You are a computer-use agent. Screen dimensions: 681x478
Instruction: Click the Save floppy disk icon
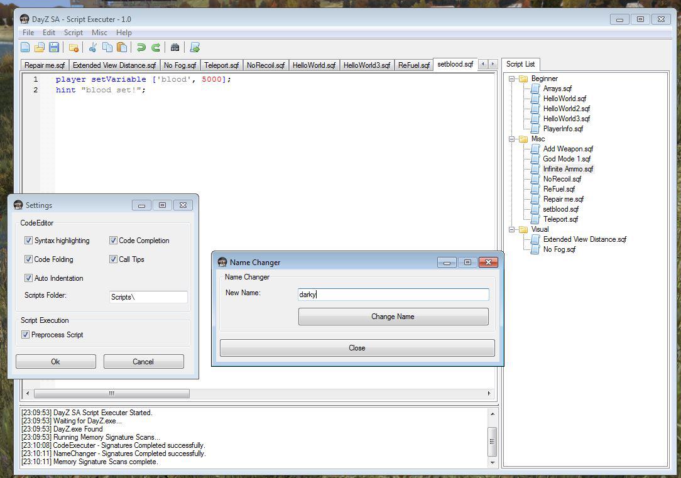click(x=54, y=47)
